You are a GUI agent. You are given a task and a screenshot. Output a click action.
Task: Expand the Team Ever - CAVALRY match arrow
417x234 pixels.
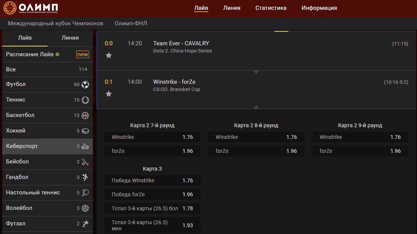pos(256,72)
